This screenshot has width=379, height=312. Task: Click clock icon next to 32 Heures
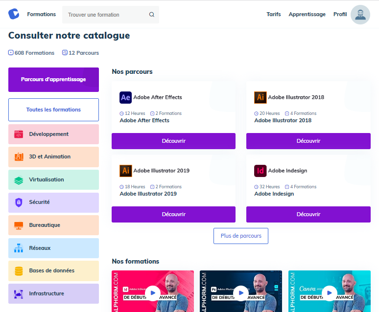click(x=256, y=187)
